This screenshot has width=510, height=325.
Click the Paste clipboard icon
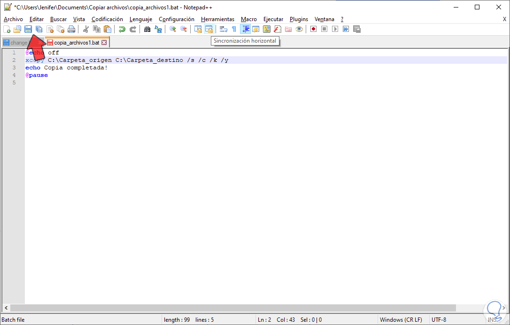[x=108, y=29]
